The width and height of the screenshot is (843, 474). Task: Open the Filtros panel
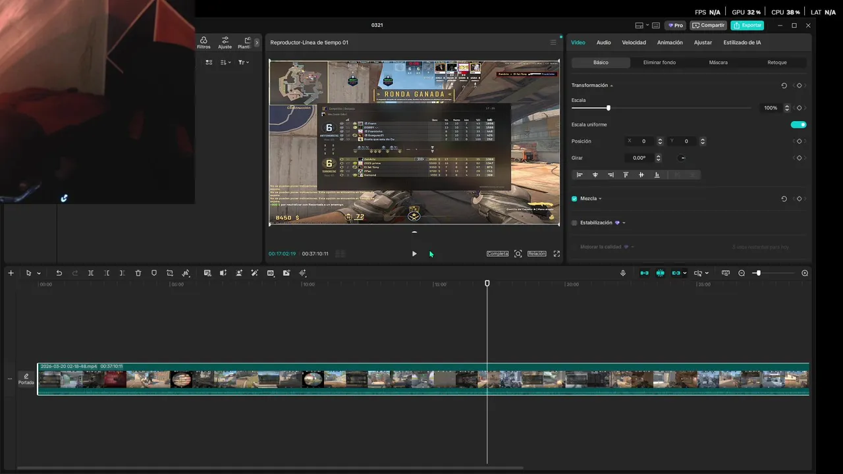click(x=204, y=43)
